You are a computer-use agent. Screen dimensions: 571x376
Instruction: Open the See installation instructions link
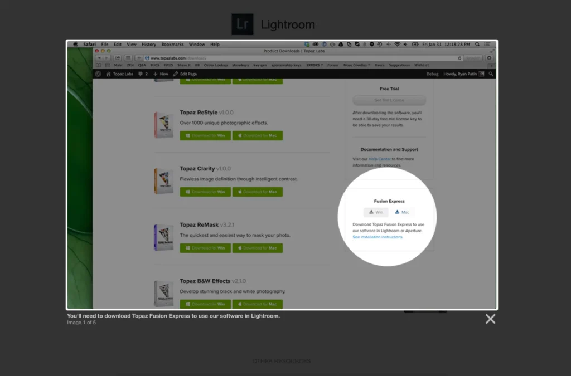click(x=378, y=237)
